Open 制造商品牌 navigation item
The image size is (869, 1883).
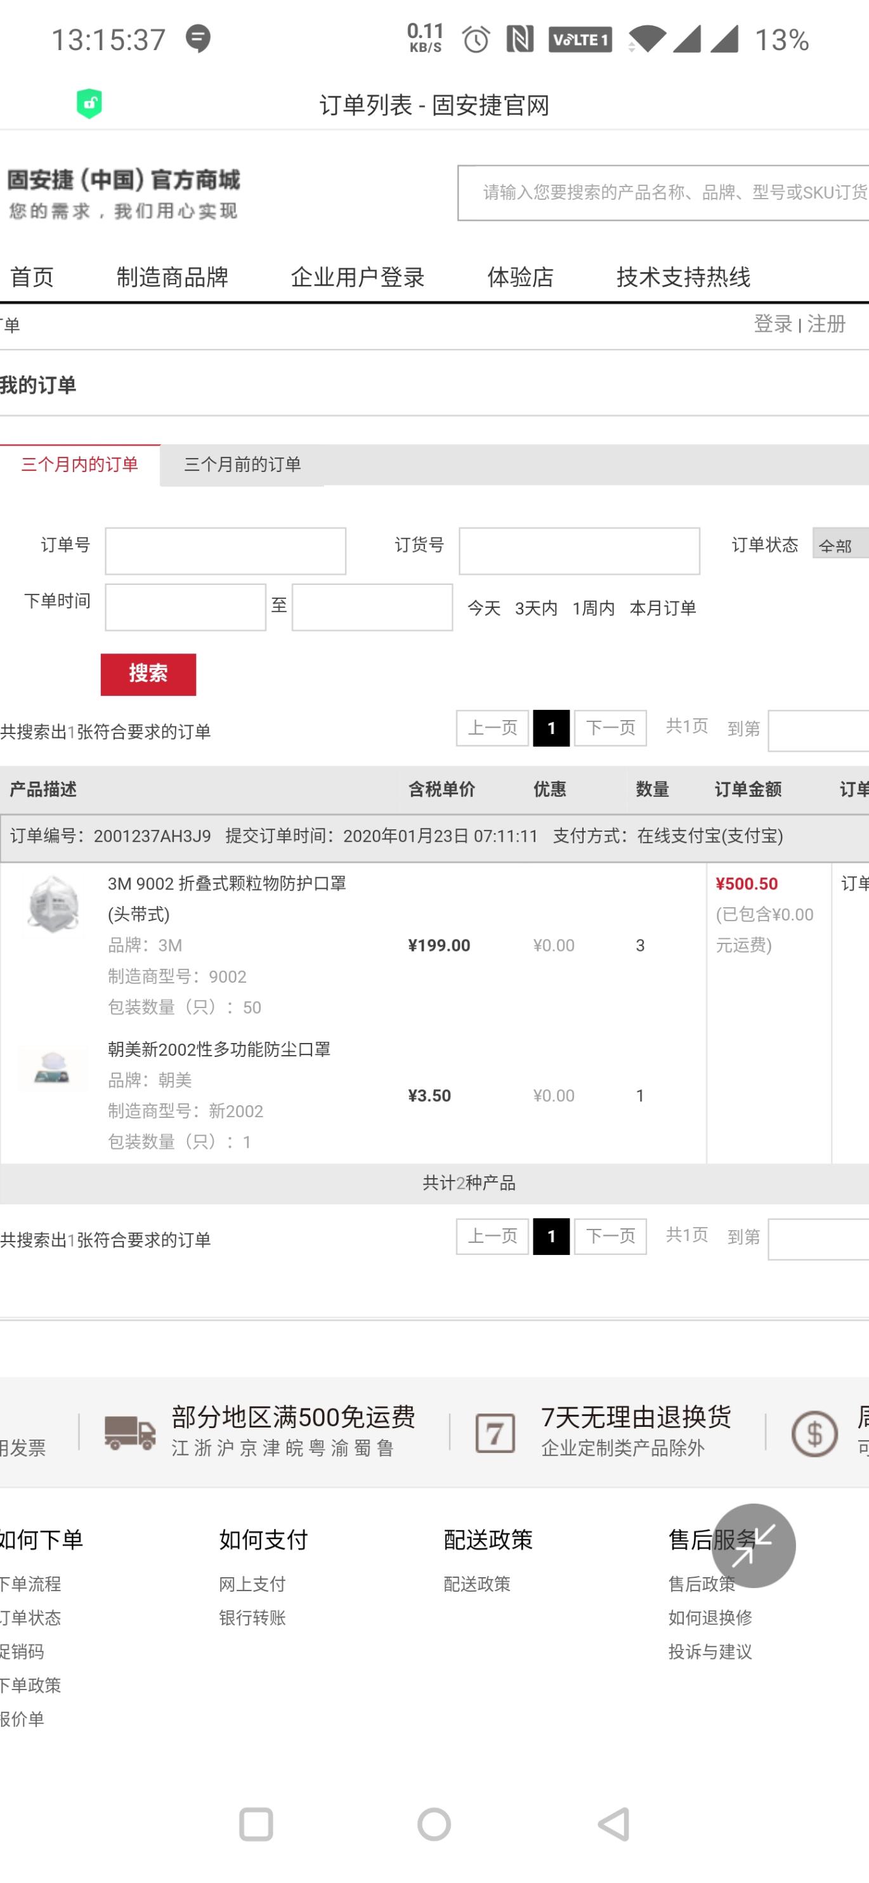tap(173, 277)
